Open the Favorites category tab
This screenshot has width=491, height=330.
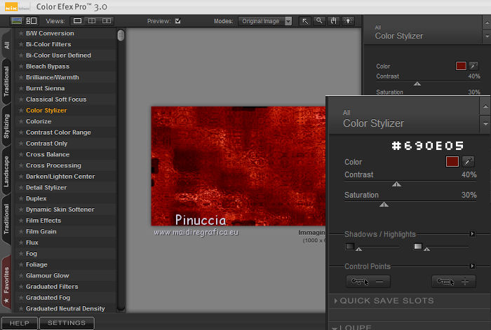(x=6, y=283)
